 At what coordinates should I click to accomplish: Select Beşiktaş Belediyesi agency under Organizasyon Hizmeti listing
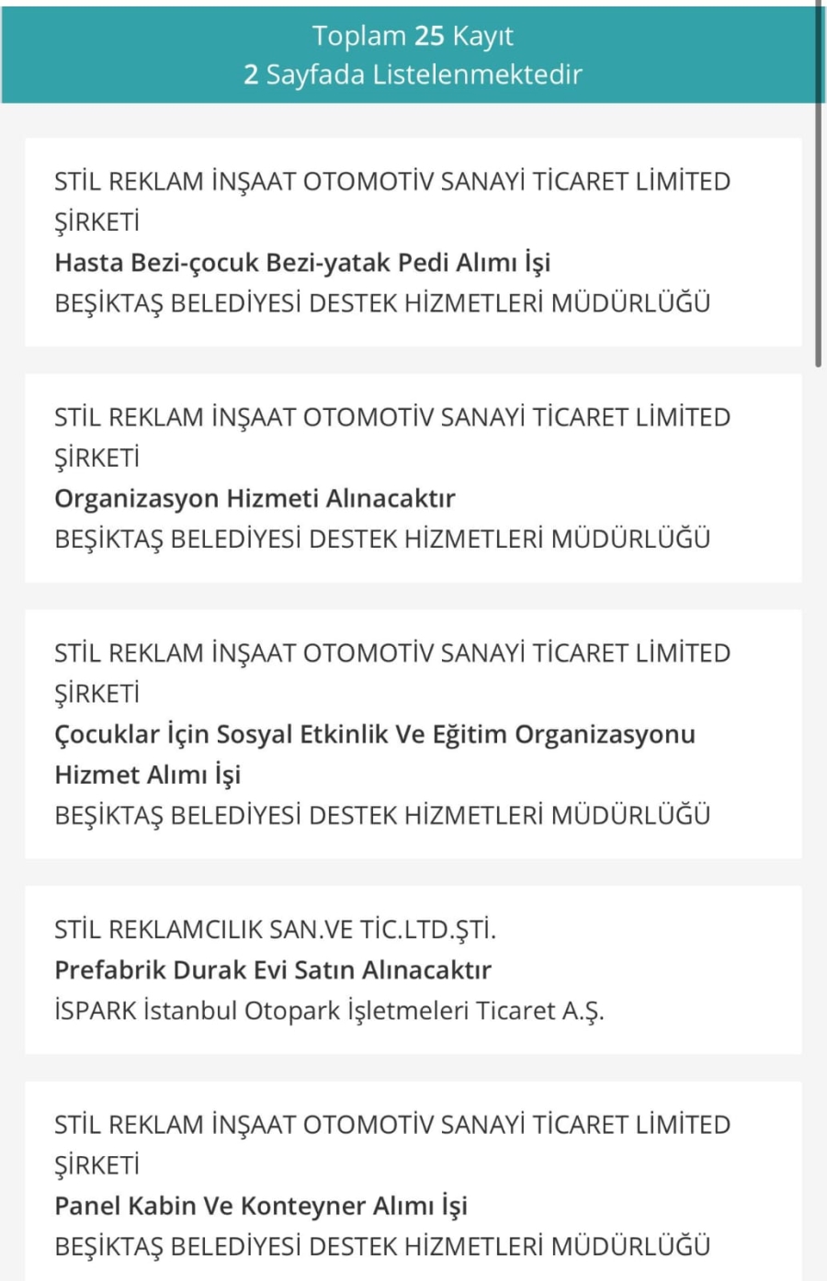tap(382, 539)
